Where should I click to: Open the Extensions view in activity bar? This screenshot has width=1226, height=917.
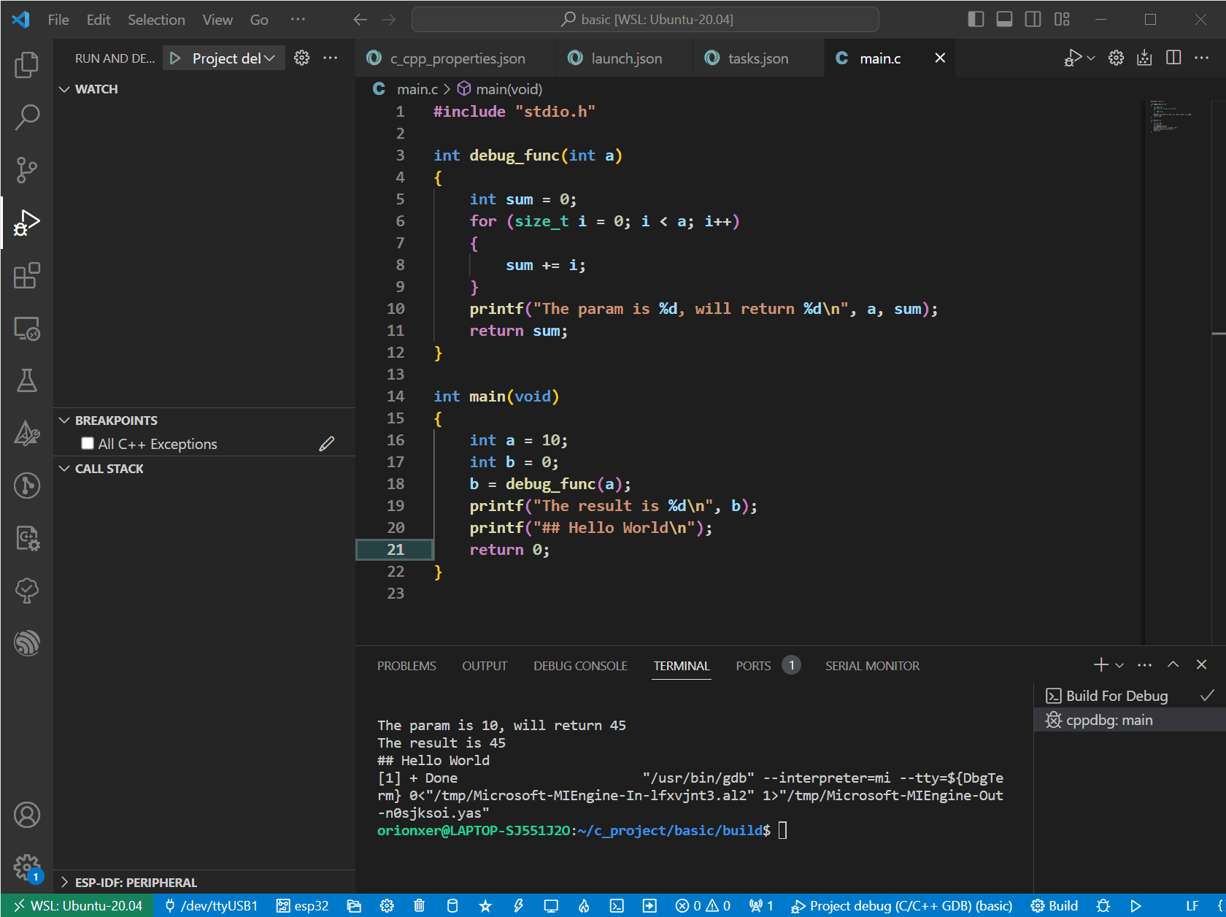coord(27,275)
